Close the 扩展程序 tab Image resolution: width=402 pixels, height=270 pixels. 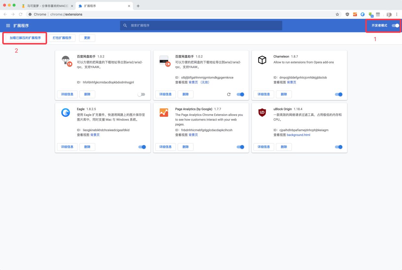(x=129, y=6)
